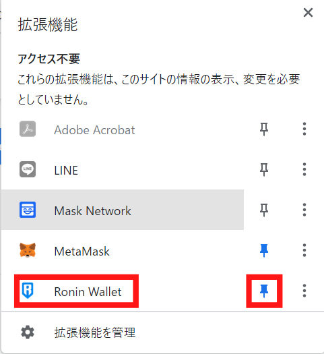Open more actions for Mask Network

(304, 210)
